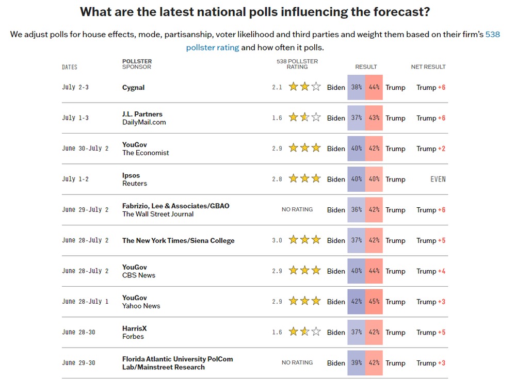Click the DATES column header
This screenshot has height=380, width=516.
[70, 67]
